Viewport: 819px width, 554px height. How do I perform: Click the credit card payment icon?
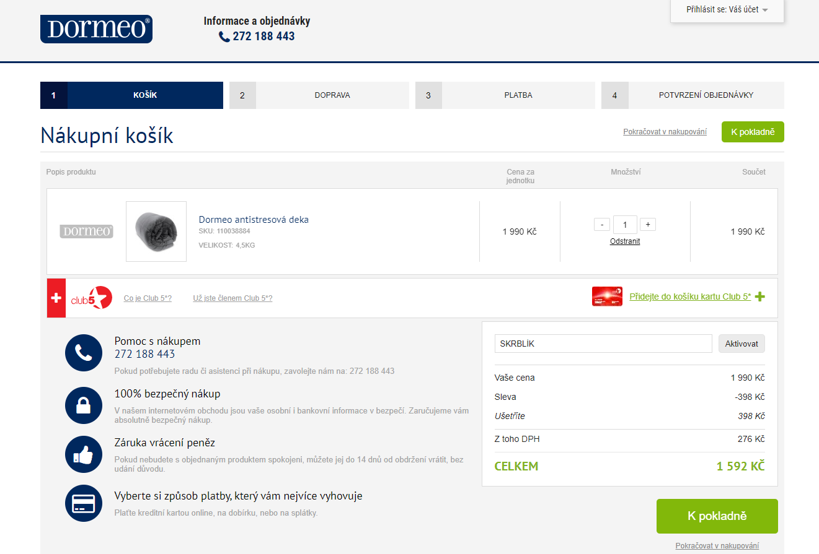[84, 503]
